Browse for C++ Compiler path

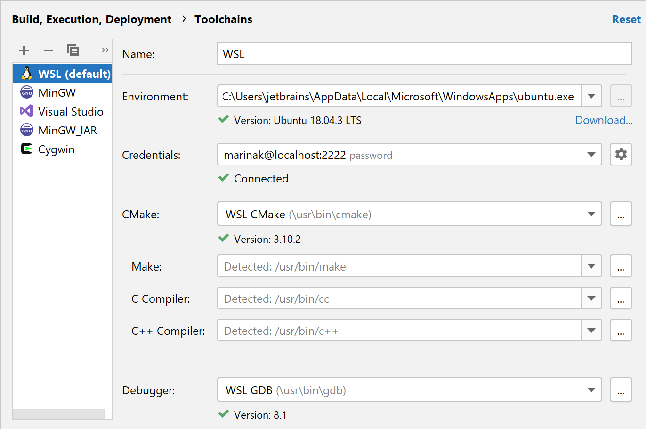click(621, 330)
